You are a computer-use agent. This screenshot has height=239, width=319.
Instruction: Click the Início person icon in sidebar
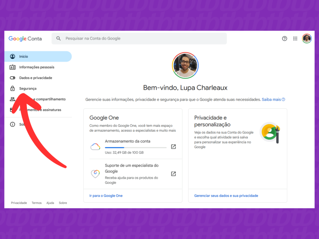coord(12,56)
